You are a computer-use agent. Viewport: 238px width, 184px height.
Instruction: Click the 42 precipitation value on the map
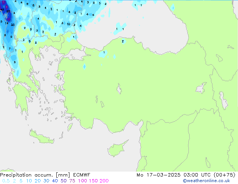pos(2,9)
